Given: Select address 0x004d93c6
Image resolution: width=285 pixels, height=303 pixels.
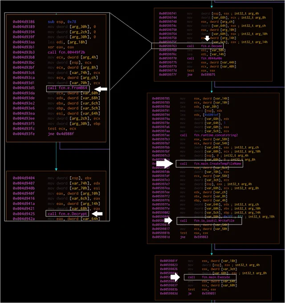Looking at the screenshot, I should 24,73.
